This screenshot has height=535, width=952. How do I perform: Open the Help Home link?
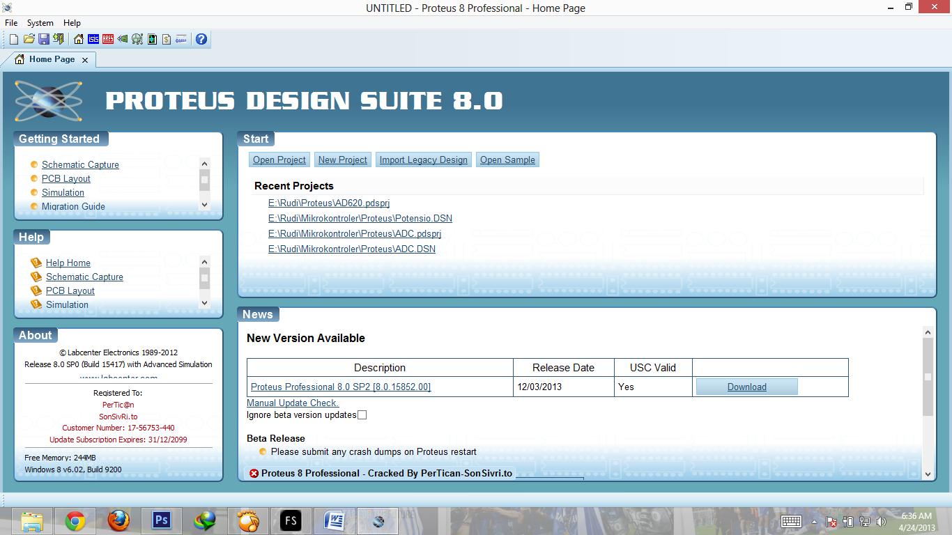click(x=68, y=263)
